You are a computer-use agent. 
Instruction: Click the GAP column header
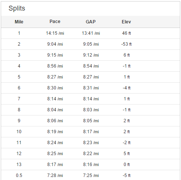coord(91,22)
